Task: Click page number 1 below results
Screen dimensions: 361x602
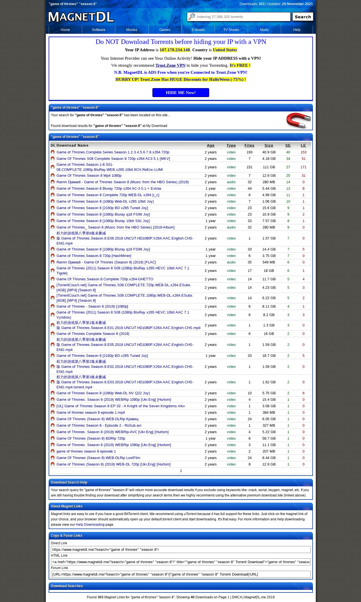Action: pyautogui.click(x=181, y=471)
